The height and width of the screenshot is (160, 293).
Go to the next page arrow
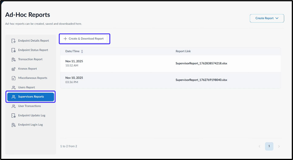279,146
